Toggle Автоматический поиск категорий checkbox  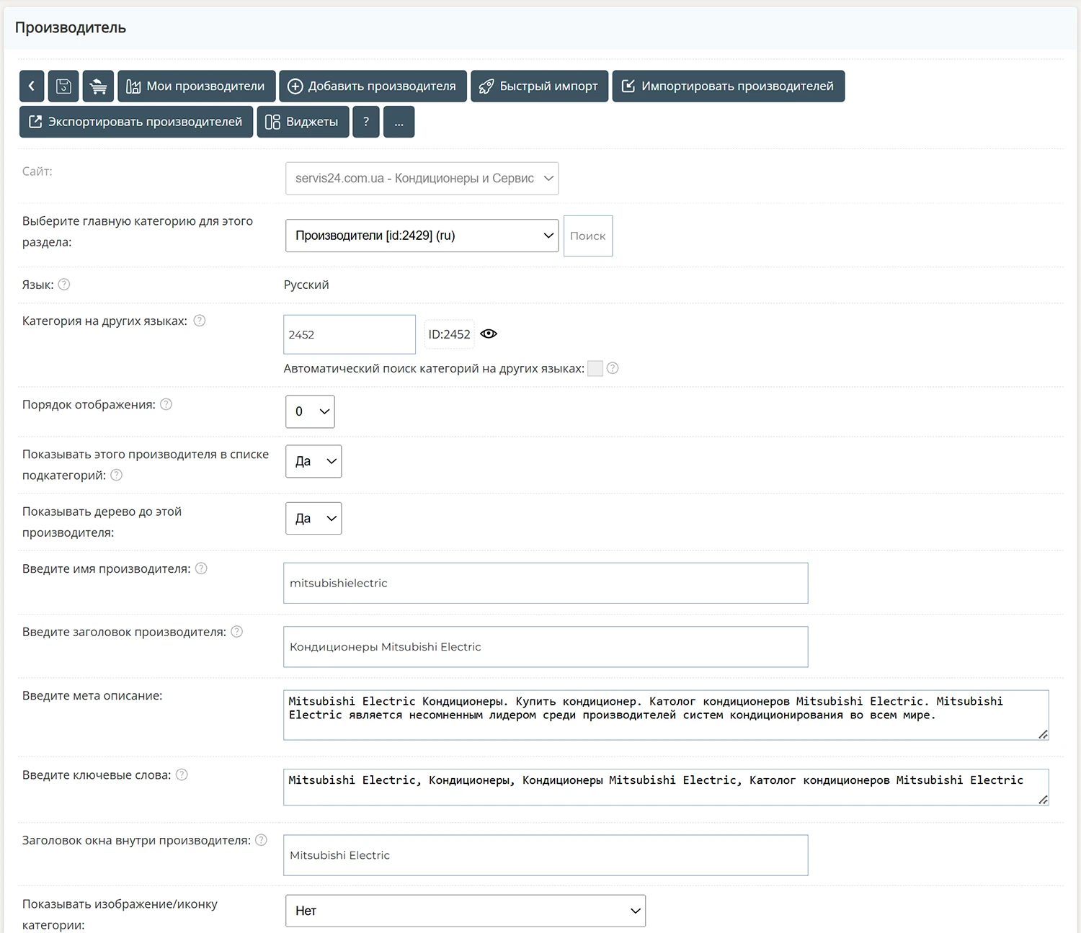[595, 368]
